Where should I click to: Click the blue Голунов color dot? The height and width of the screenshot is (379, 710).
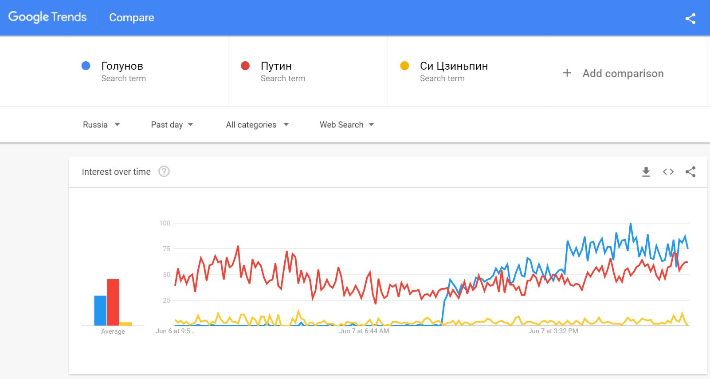(x=86, y=66)
